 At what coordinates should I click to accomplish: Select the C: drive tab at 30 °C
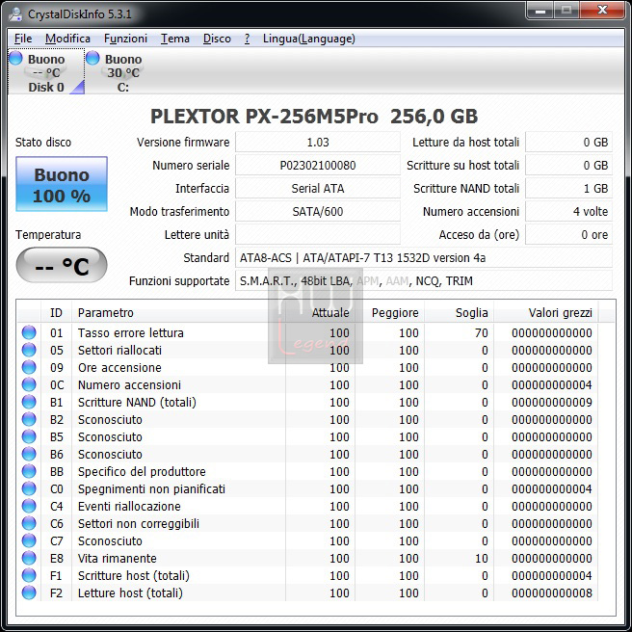pos(123,71)
